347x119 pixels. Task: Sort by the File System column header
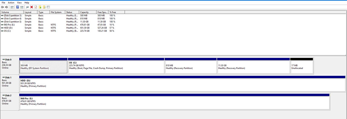pyautogui.click(x=57, y=12)
